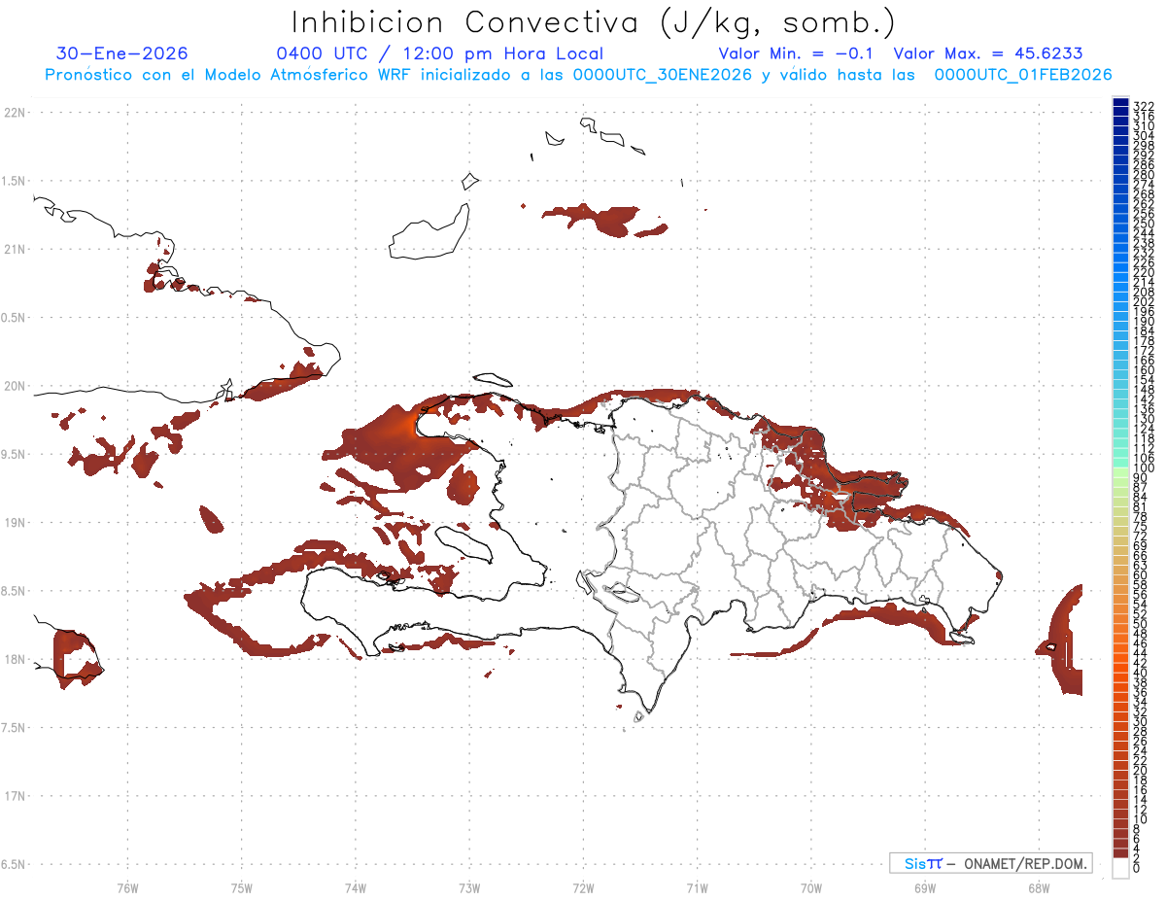The image size is (1166, 901).
Task: Click the '72W' longitude label
Action: pos(583,886)
